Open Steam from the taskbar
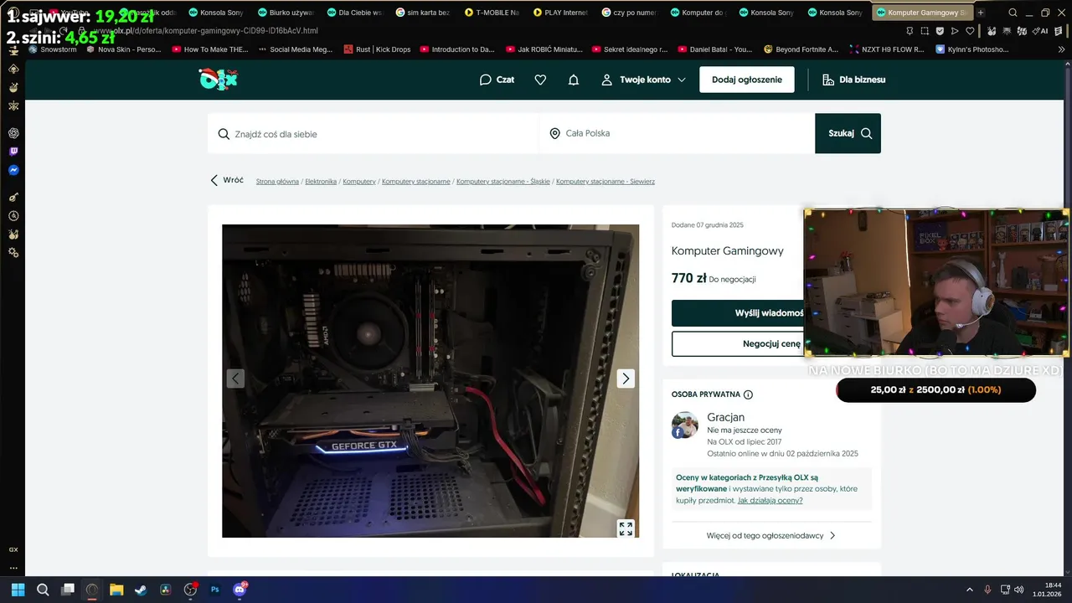 pos(141,590)
